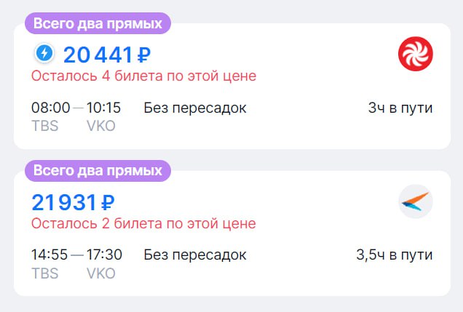This screenshot has height=312, width=463.
Task: Click the orange-blue wing airline logo
Action: 416,202
